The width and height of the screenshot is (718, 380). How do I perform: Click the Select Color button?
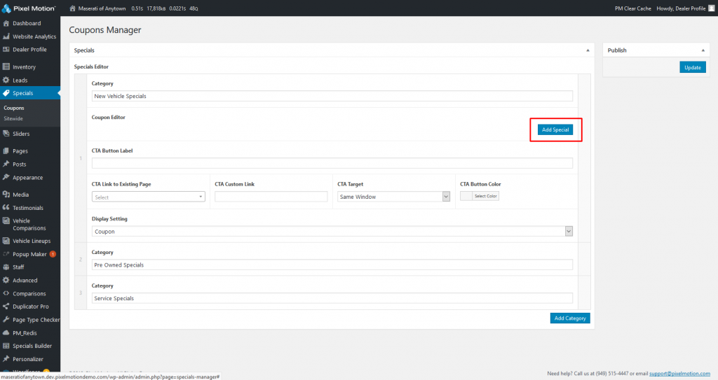[485, 196]
